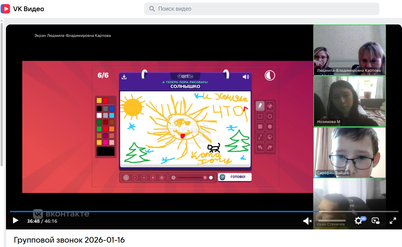Enable picture-in-picture mode
The width and height of the screenshot is (402, 247).
click(375, 221)
